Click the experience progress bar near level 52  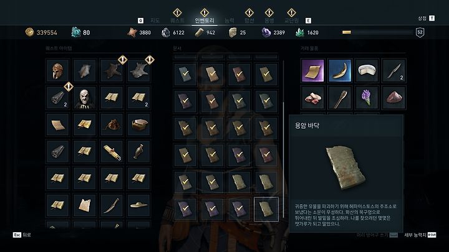377,32
